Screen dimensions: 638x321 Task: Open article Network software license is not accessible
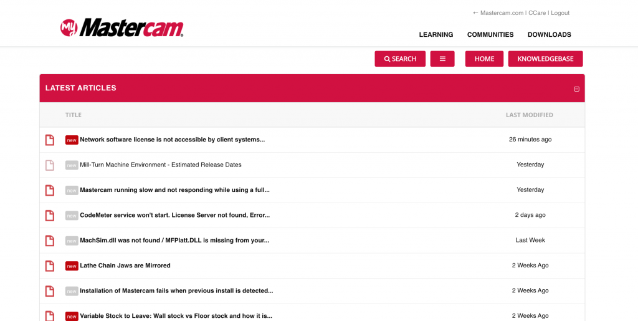(x=173, y=140)
